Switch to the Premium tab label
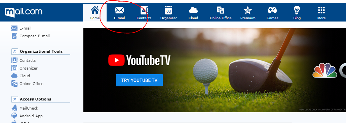Viewport: 346px width, 123px height. pyautogui.click(x=248, y=18)
